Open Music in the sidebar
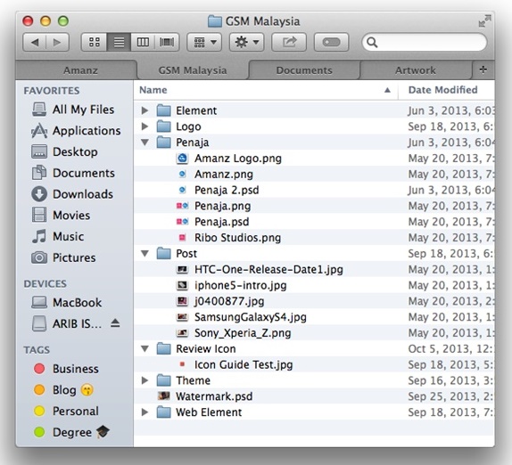This screenshot has height=465, width=512. [x=58, y=237]
